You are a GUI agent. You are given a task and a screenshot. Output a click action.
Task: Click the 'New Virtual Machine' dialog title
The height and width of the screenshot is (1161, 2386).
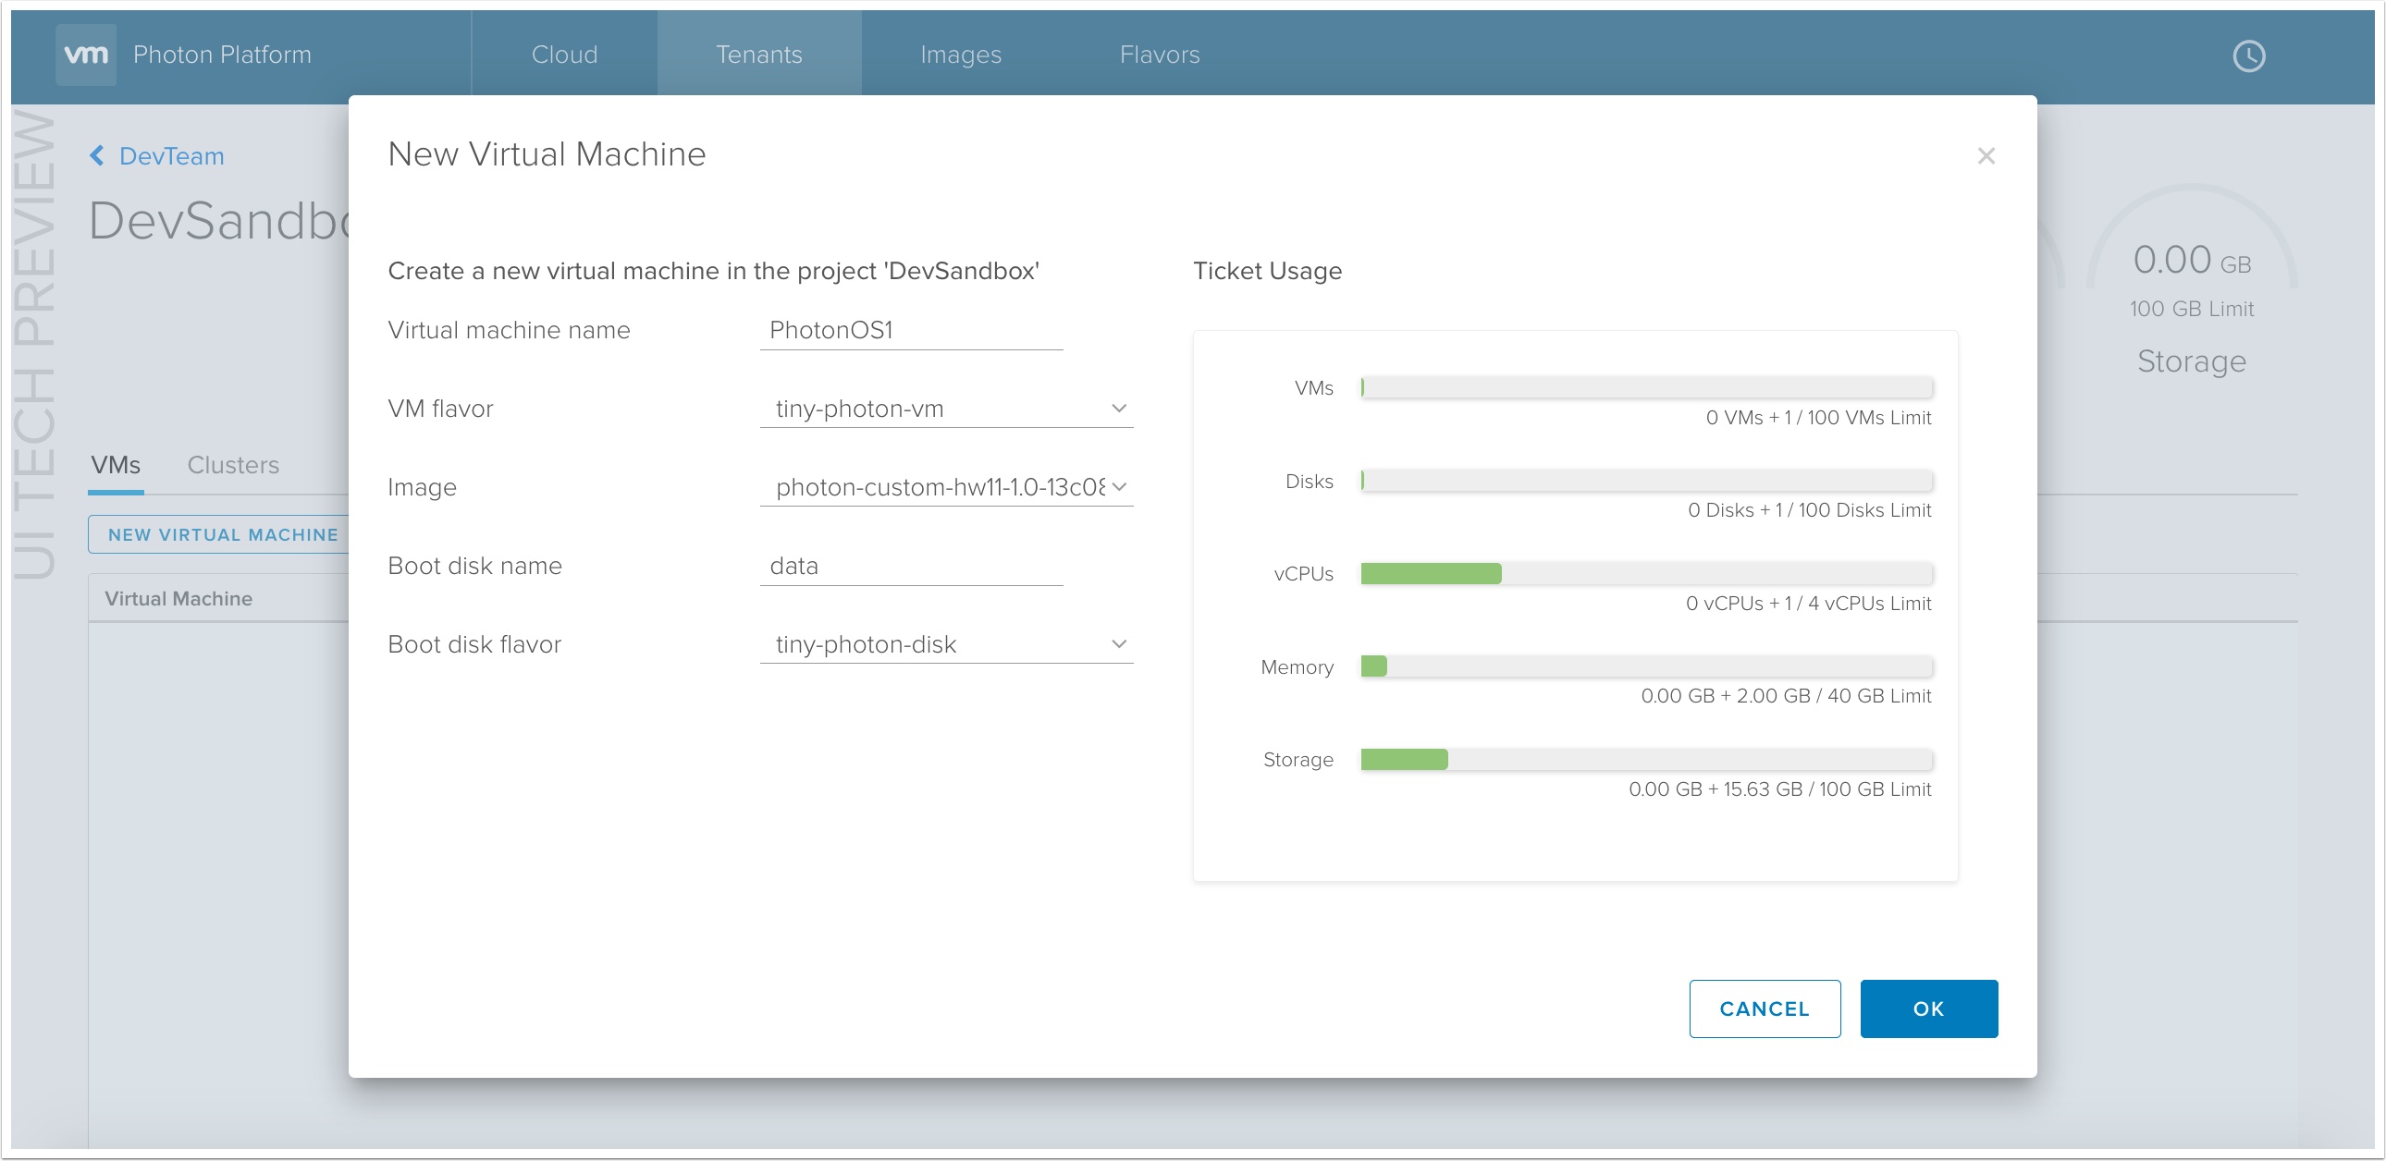coord(547,154)
